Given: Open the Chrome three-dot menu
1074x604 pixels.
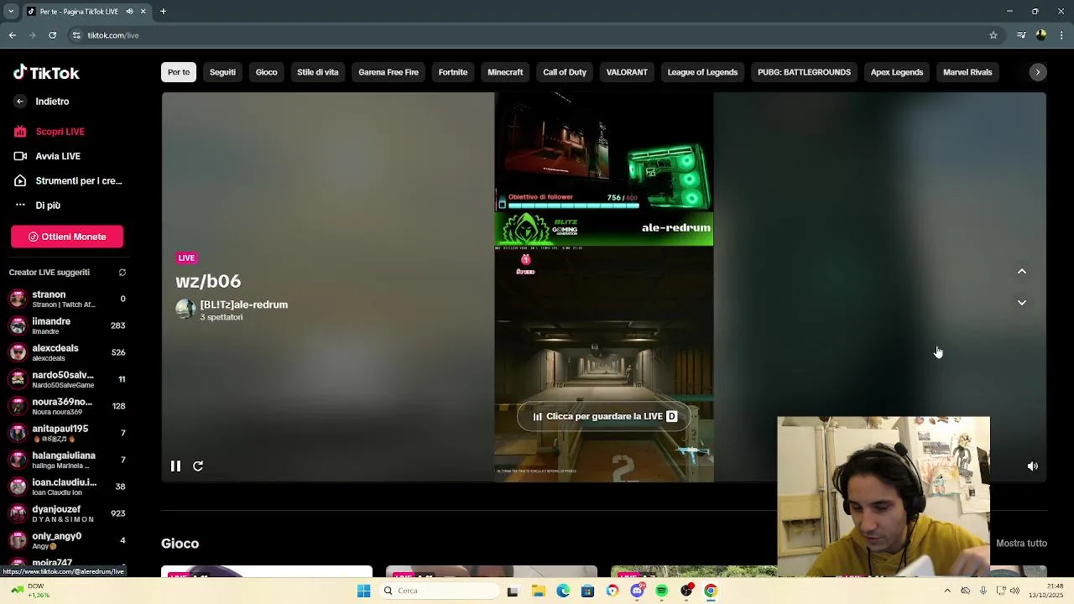Looking at the screenshot, I should pyautogui.click(x=1061, y=35).
